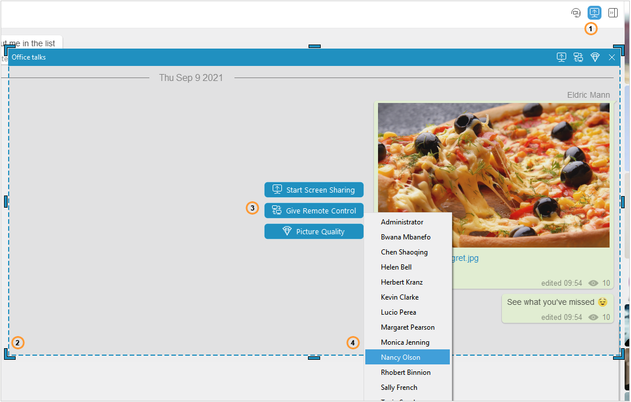
Task: Select Sally French in the list
Action: 399,388
